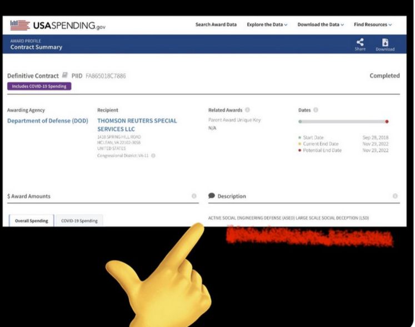Open Department of Defense (DOD) agency link
Screen dimensions: 415x327
48,121
